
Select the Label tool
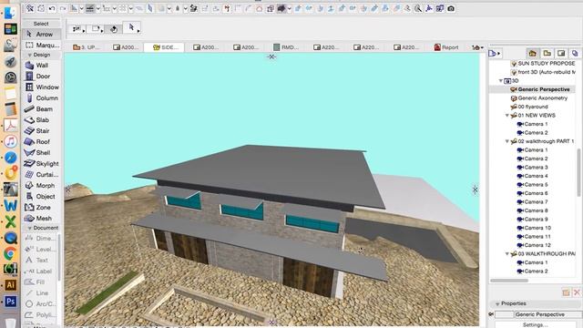click(39, 272)
